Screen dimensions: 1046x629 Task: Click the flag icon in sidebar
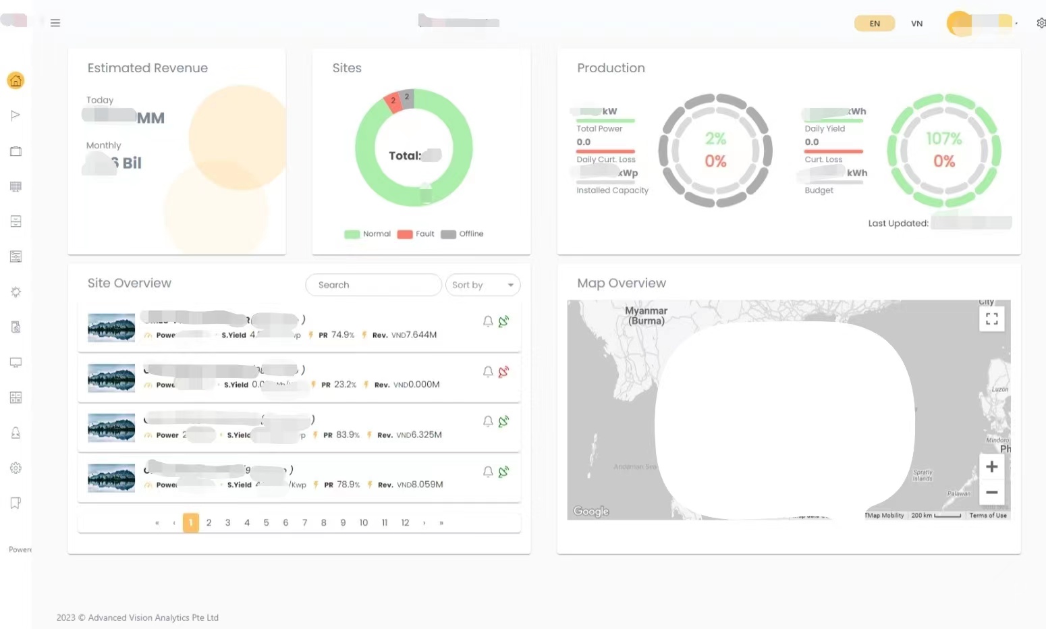16,115
